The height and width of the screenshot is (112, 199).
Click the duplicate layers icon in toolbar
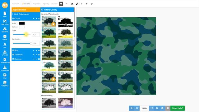(72, 4)
